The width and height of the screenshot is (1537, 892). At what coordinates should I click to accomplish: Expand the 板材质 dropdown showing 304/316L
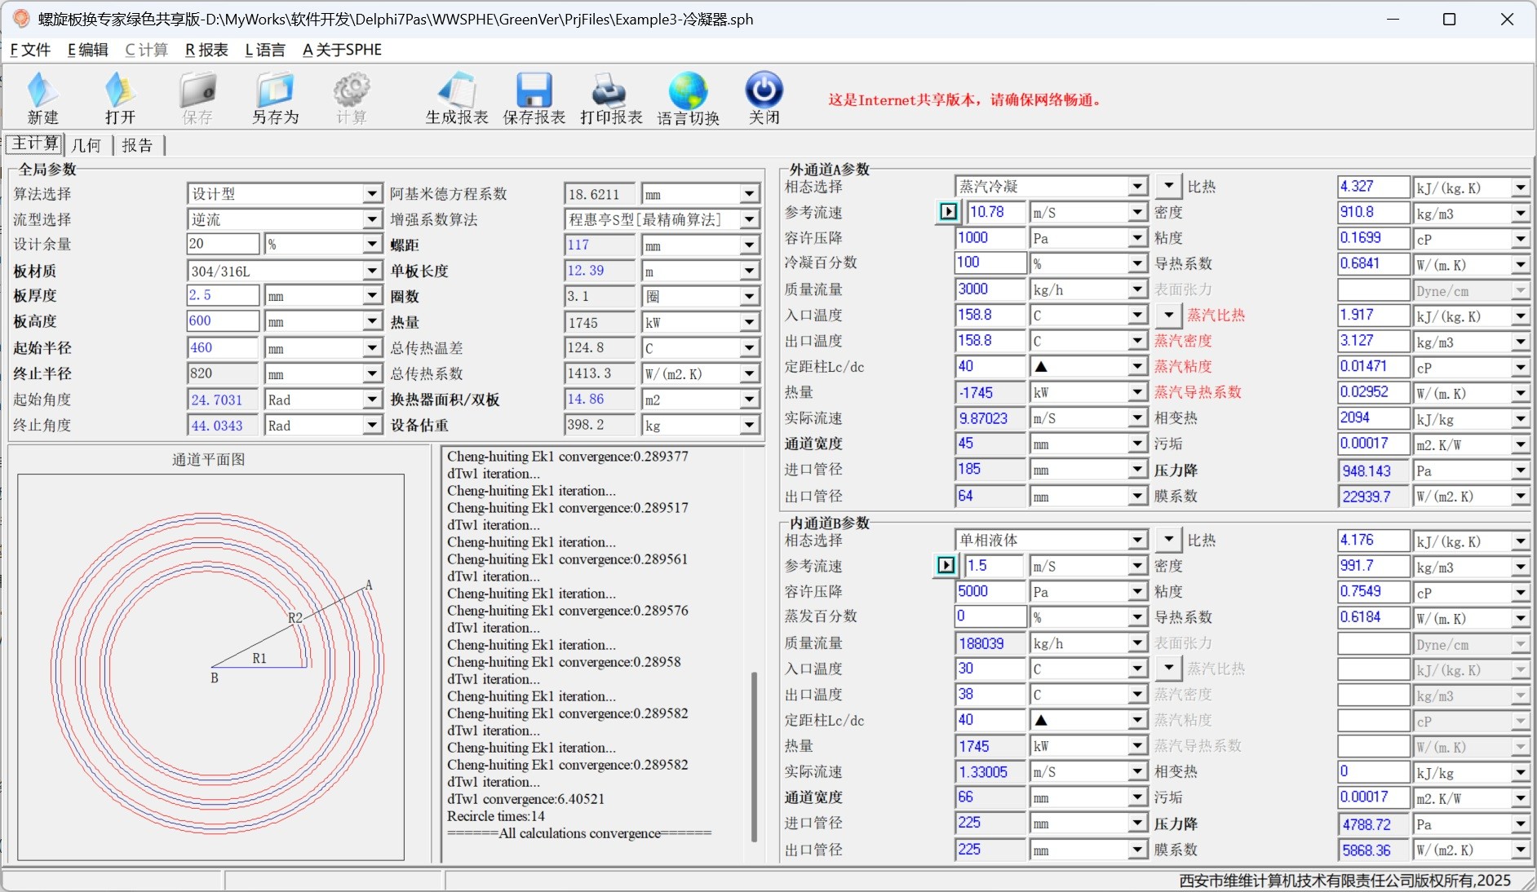[372, 271]
